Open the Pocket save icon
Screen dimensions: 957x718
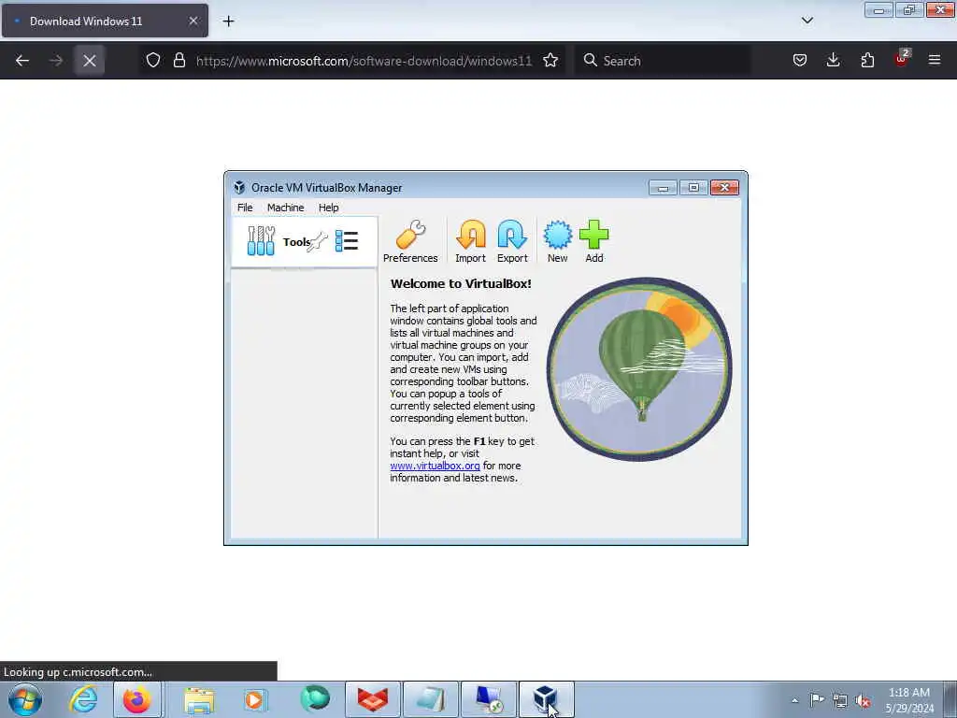coord(800,60)
